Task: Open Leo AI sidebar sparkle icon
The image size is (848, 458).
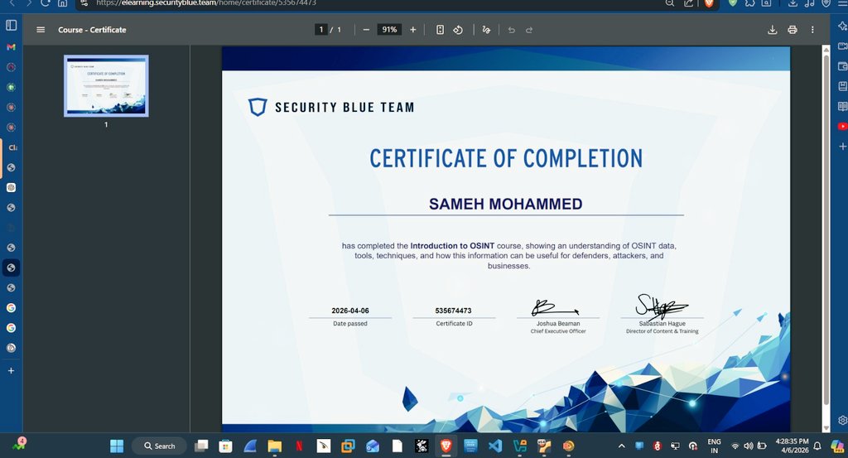Action: (x=842, y=26)
